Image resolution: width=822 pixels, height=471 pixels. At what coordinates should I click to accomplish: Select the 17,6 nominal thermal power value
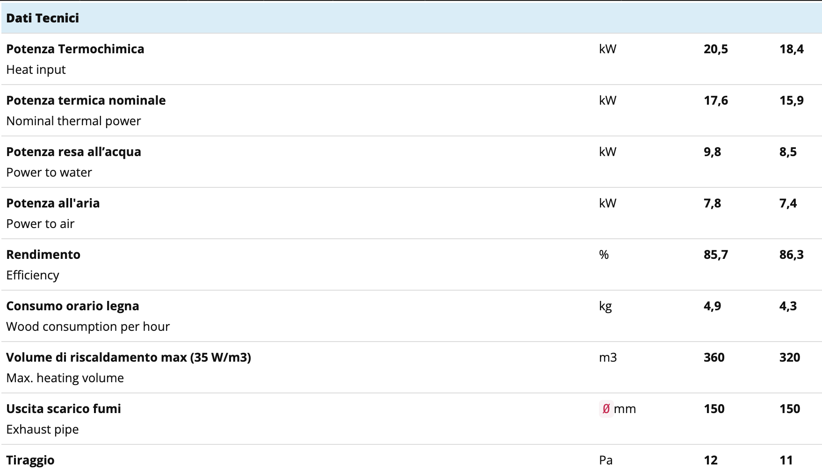pyautogui.click(x=716, y=100)
